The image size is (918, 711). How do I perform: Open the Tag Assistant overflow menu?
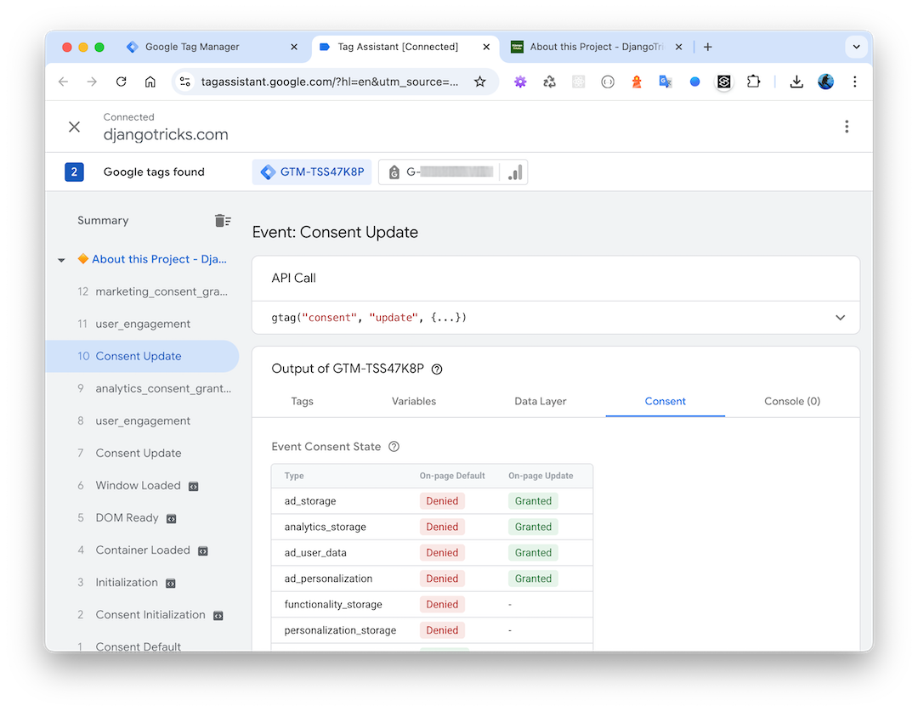click(x=847, y=127)
